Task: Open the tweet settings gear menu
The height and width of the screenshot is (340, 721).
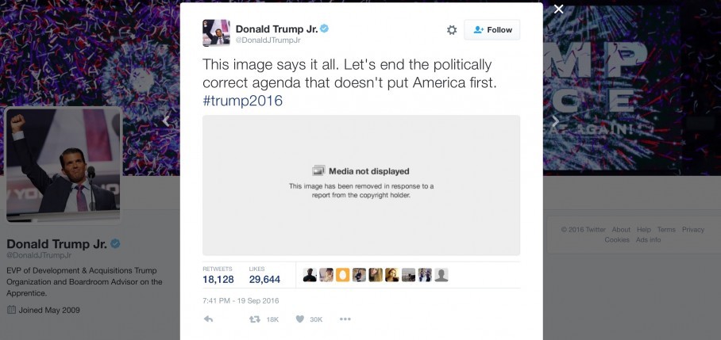Action: pos(452,30)
